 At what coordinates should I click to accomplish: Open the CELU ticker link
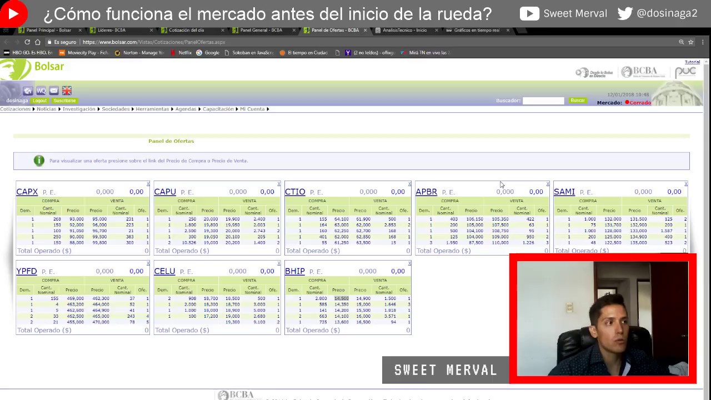tap(164, 271)
